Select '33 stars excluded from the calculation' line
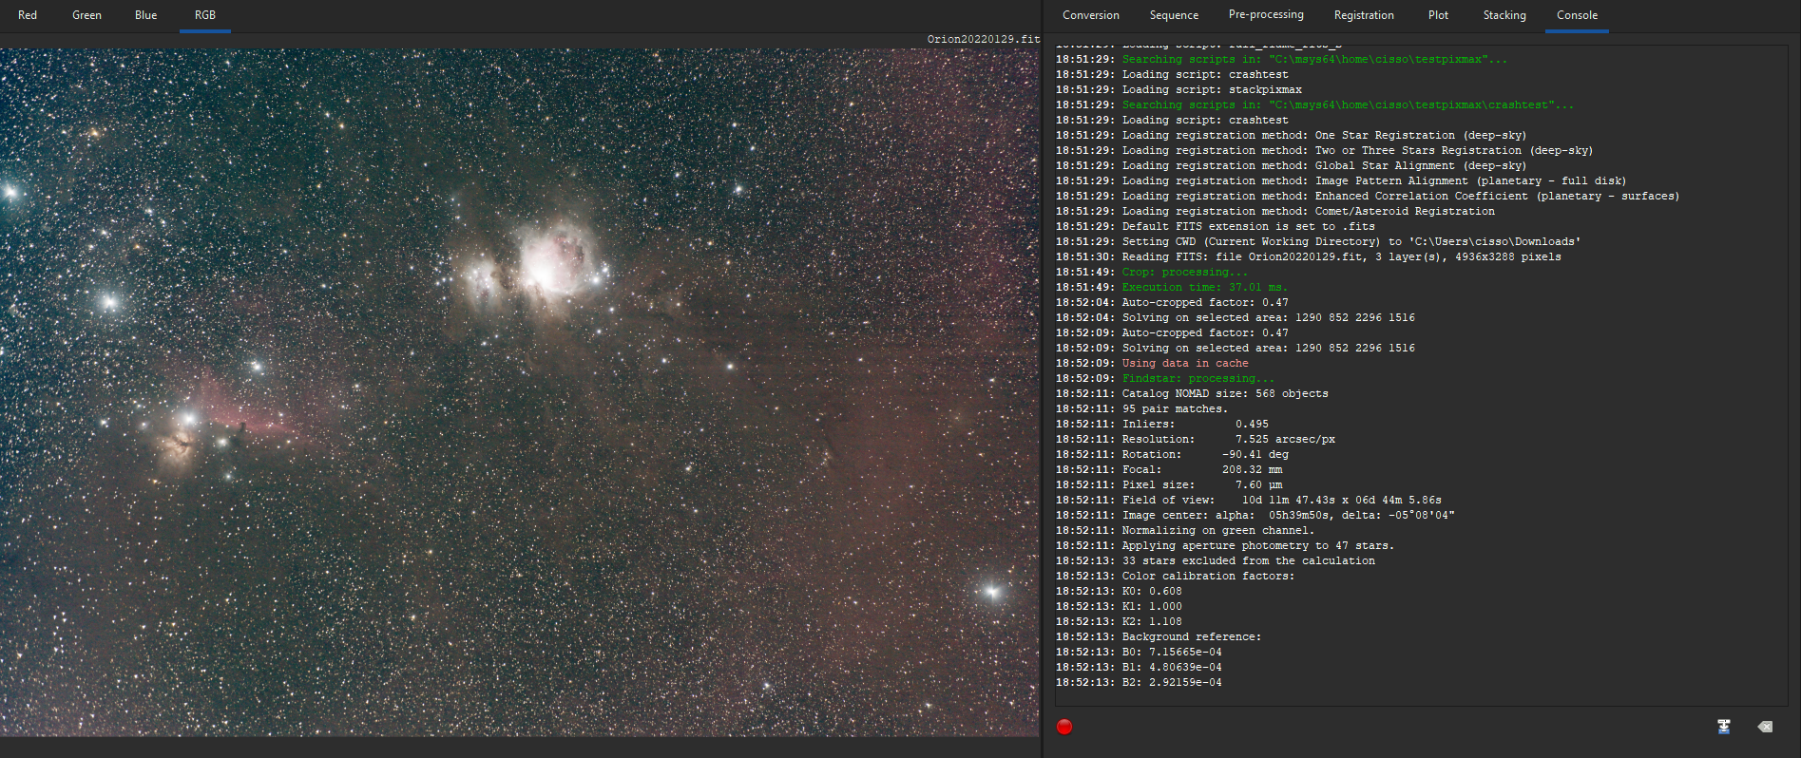 click(x=1215, y=561)
